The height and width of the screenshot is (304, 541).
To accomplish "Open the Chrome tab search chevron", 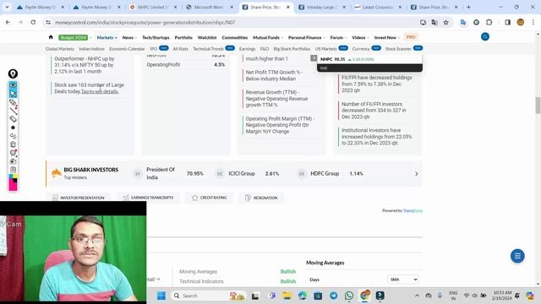I will (x=7, y=7).
